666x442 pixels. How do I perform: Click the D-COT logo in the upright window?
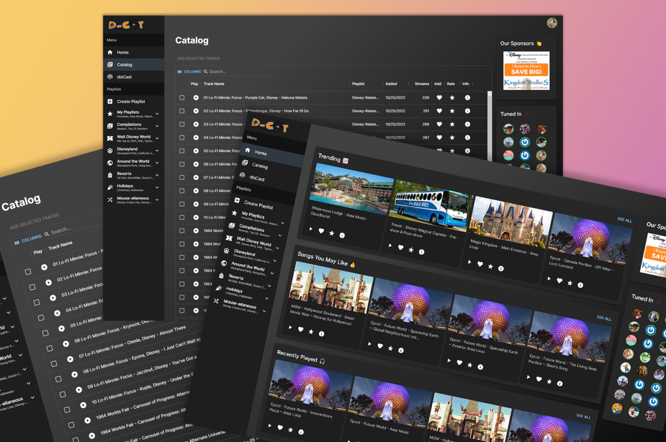point(126,25)
